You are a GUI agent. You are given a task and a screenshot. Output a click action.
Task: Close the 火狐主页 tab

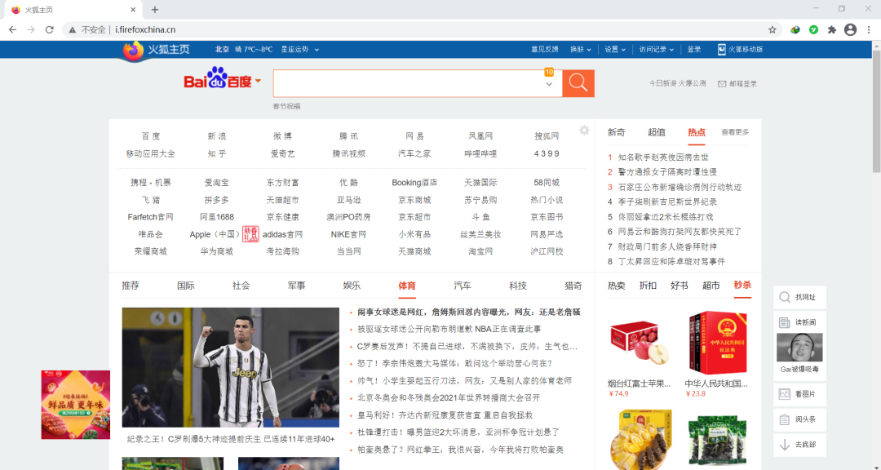tap(133, 10)
